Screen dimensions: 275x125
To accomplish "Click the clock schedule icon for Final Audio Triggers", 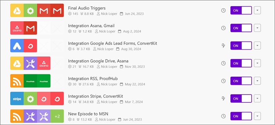I will pyautogui.click(x=223, y=11).
